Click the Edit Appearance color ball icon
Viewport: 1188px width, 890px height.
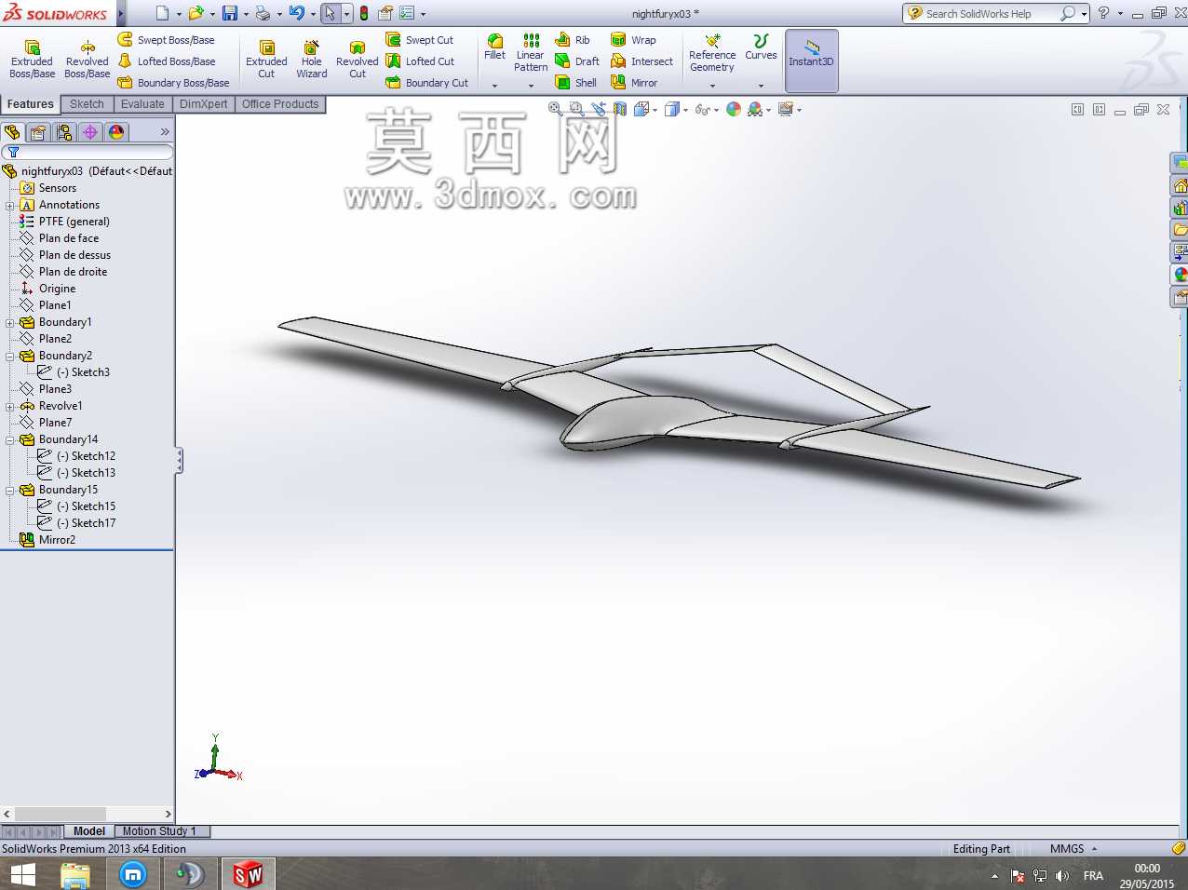click(734, 109)
